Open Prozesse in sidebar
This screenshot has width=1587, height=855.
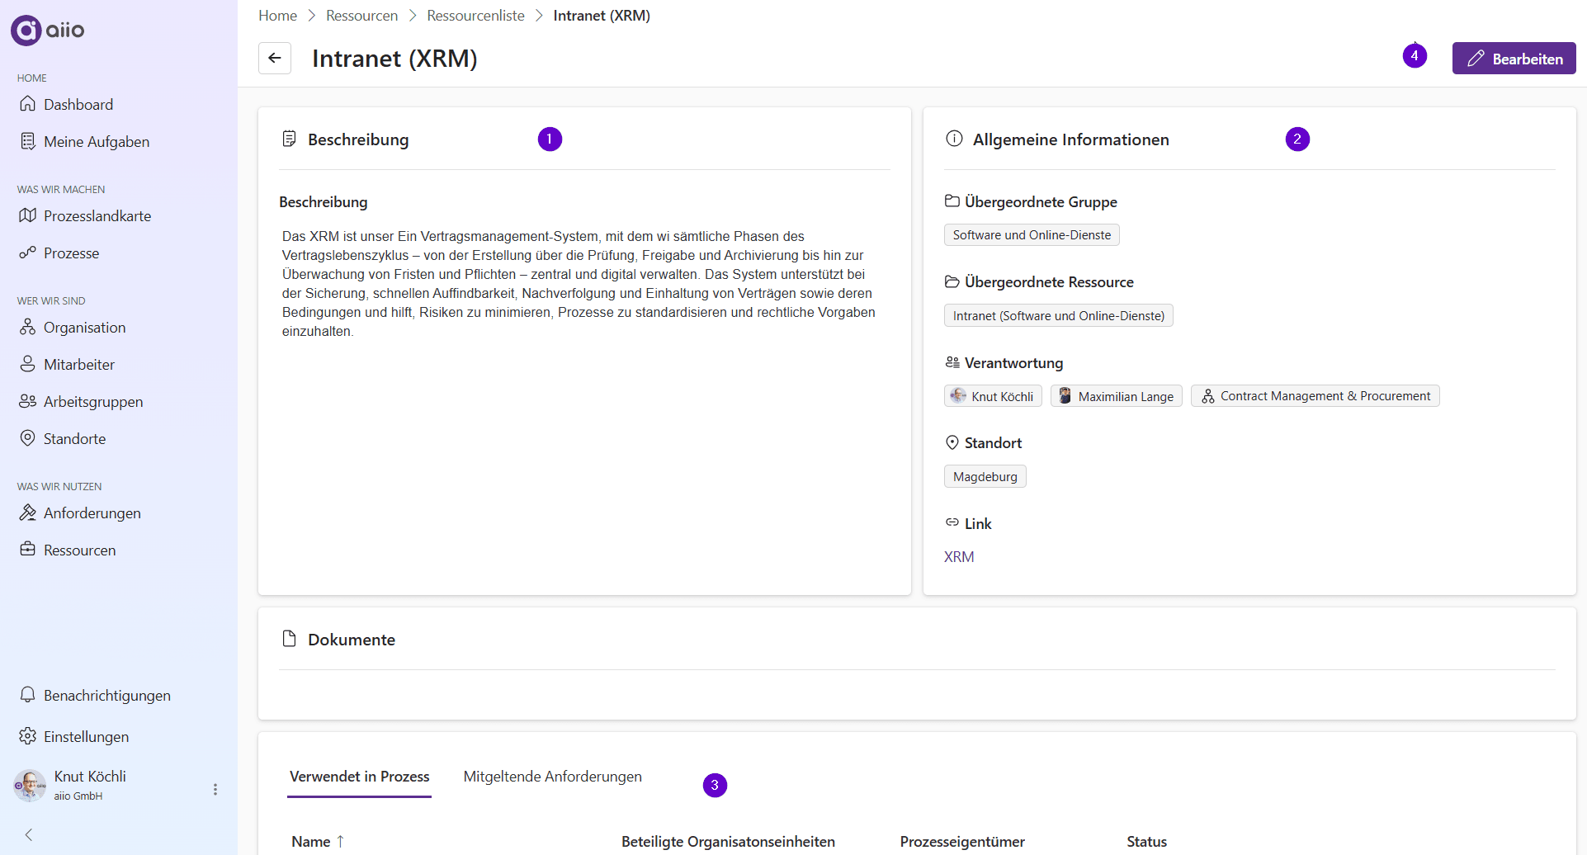(x=71, y=253)
